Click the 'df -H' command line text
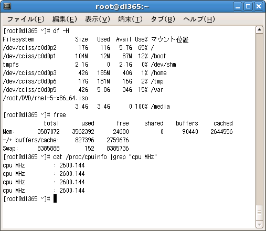 pos(61,31)
